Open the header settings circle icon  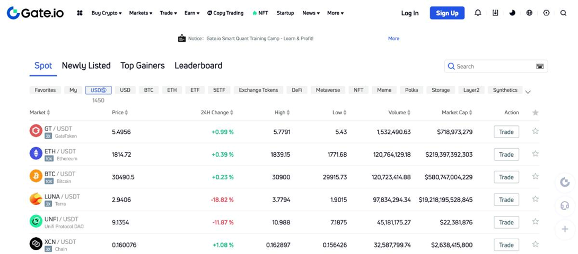546,13
